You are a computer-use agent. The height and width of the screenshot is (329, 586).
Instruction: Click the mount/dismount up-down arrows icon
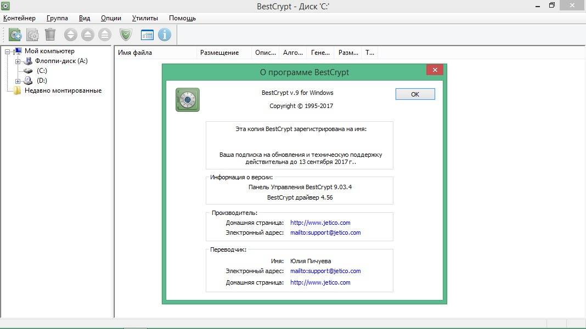[71, 35]
